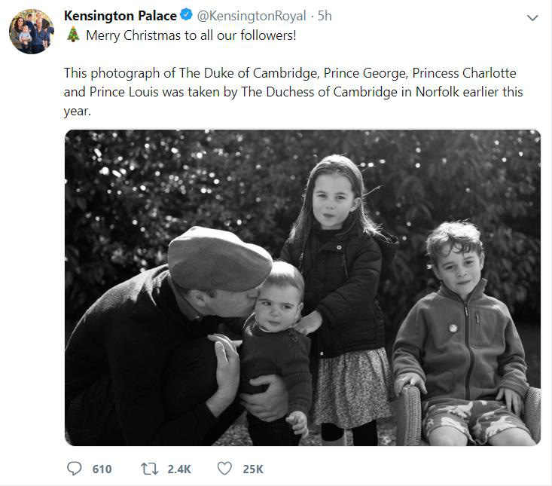552x486 pixels.
Task: Open the Kensington Palace profile picture
Action: coord(32,32)
